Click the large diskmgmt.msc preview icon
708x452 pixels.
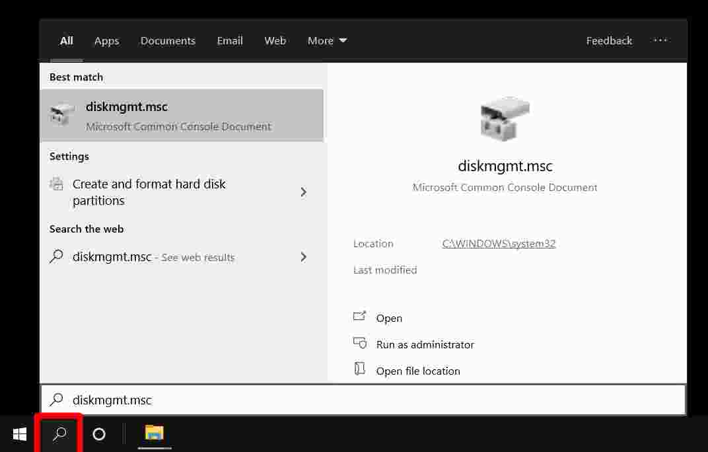(505, 118)
